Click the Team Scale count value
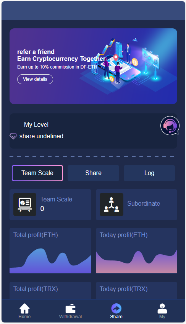Screen dimensions: 186x324 click(x=42, y=209)
